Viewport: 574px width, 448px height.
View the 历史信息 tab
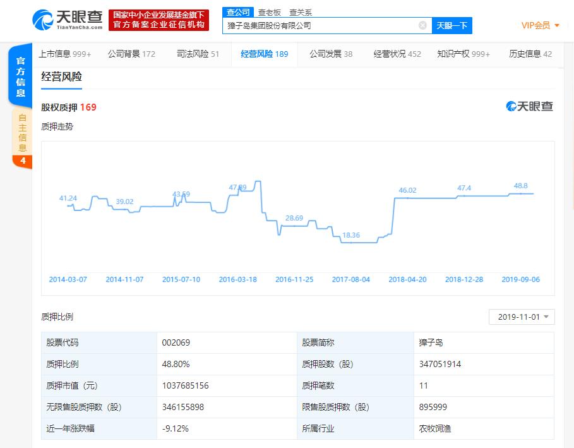(x=530, y=54)
